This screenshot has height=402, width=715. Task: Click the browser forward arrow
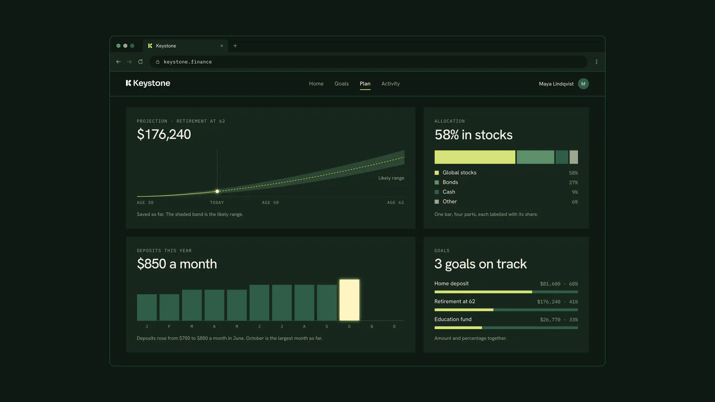pos(129,62)
